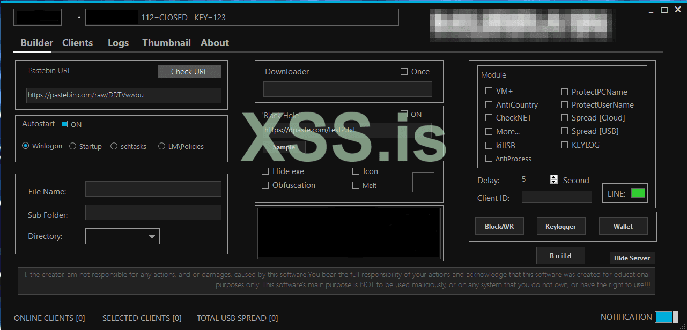Click the ONLINE CLIENTS [0] status text
The width and height of the screenshot is (687, 330).
(49, 318)
